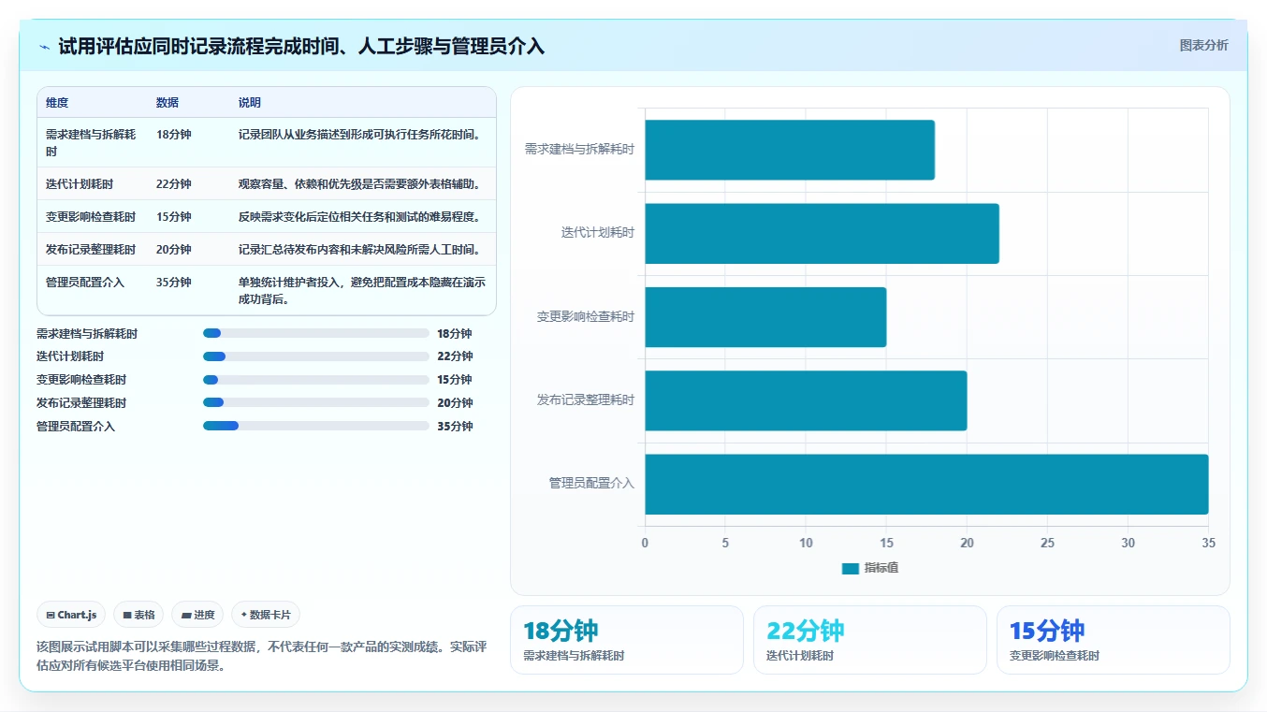This screenshot has height=712, width=1267.
Task: Click the 18分钟 value beside its progress bar
Action: pos(455,333)
